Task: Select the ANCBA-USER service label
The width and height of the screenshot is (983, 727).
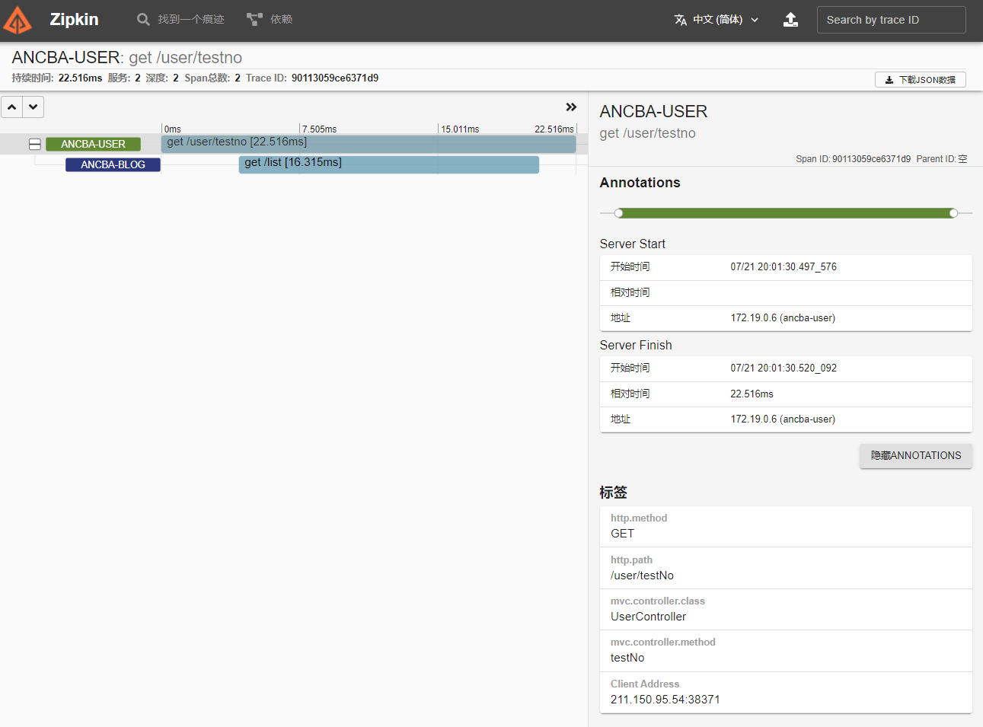Action: tap(93, 144)
